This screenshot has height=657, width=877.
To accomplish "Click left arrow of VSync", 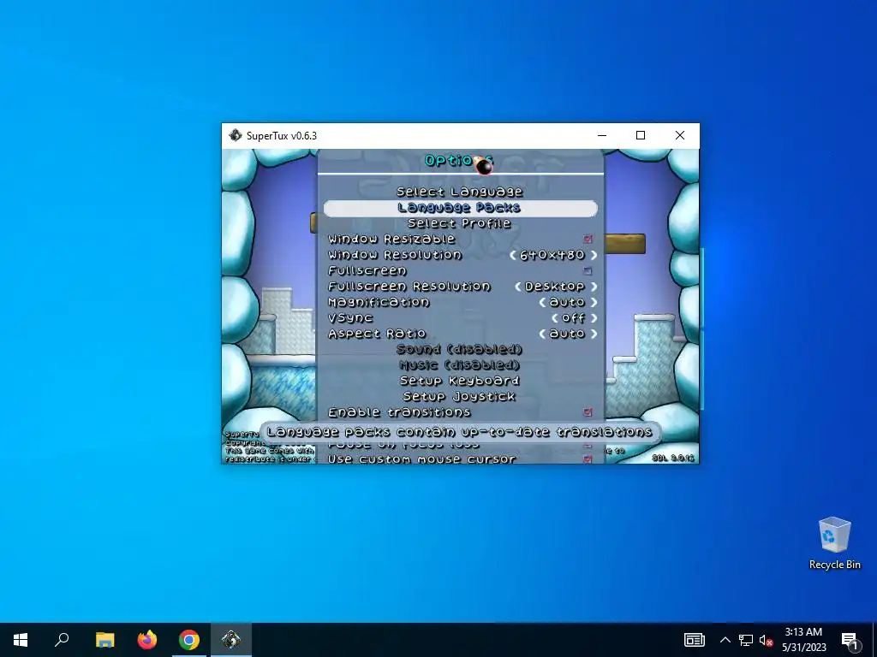I will pos(554,318).
